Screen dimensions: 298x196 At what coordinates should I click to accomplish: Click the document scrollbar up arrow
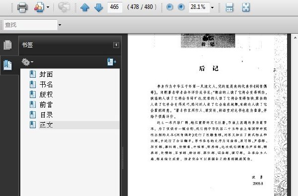[295, 38]
